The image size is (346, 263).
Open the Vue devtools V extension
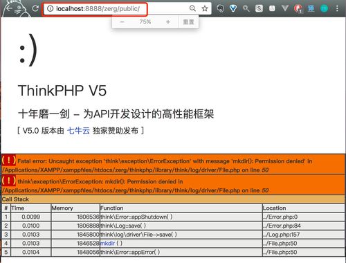285,8
